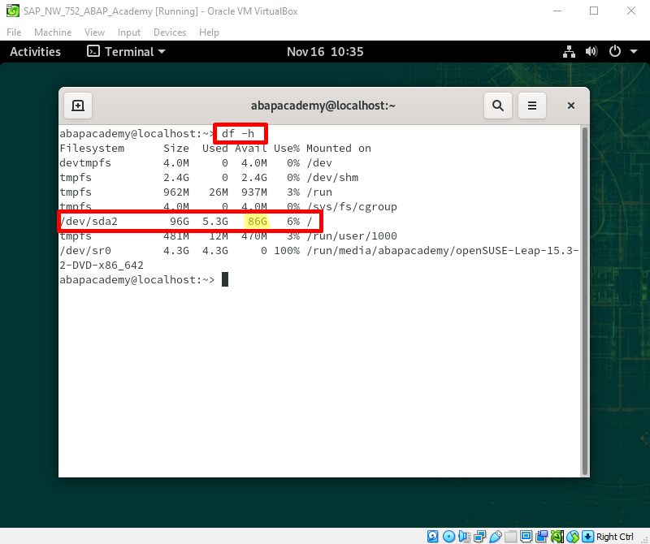Open Activities overview
This screenshot has height=544, width=650.
(35, 52)
